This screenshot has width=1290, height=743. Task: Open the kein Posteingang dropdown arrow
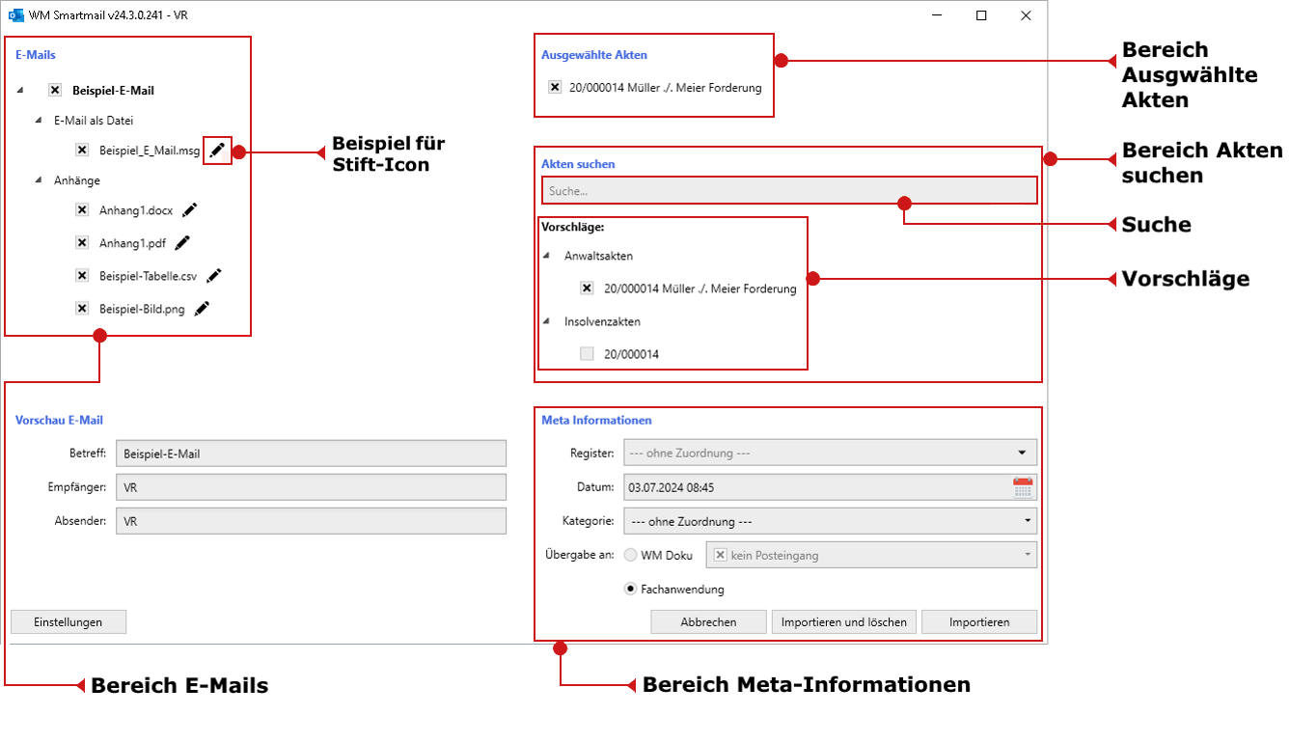(x=1029, y=555)
